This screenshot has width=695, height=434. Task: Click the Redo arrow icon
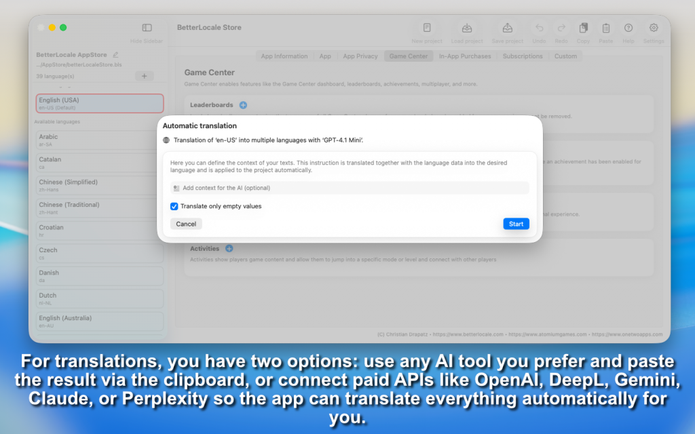[561, 28]
